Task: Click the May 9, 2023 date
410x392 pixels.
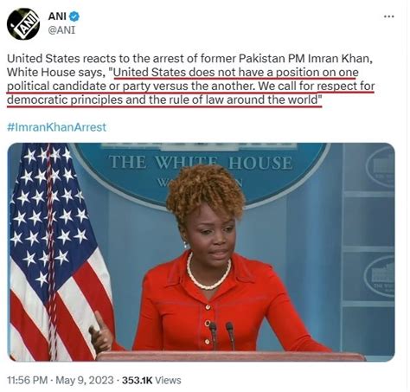Action: pos(85,380)
